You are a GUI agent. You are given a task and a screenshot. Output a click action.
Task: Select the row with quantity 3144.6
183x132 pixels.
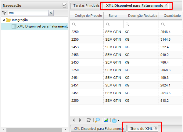(126, 39)
